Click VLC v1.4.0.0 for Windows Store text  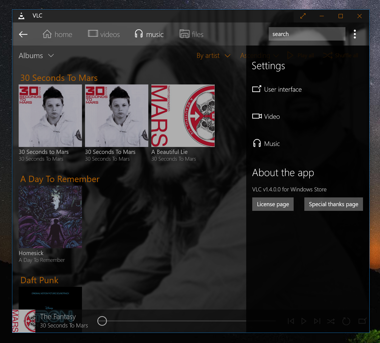tap(289, 189)
